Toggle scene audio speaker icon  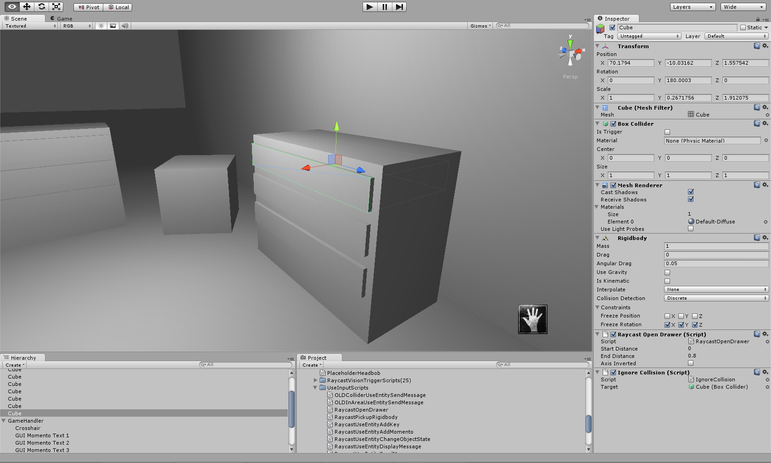125,26
